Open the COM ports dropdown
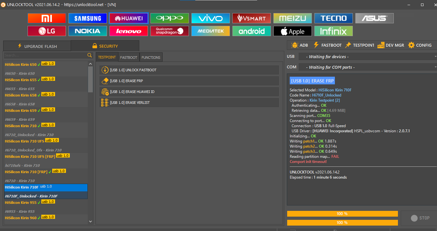The height and width of the screenshot is (231, 437). point(368,67)
